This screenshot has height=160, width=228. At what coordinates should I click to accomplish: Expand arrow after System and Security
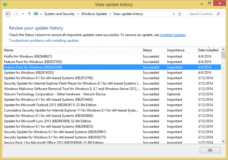tap(78, 14)
